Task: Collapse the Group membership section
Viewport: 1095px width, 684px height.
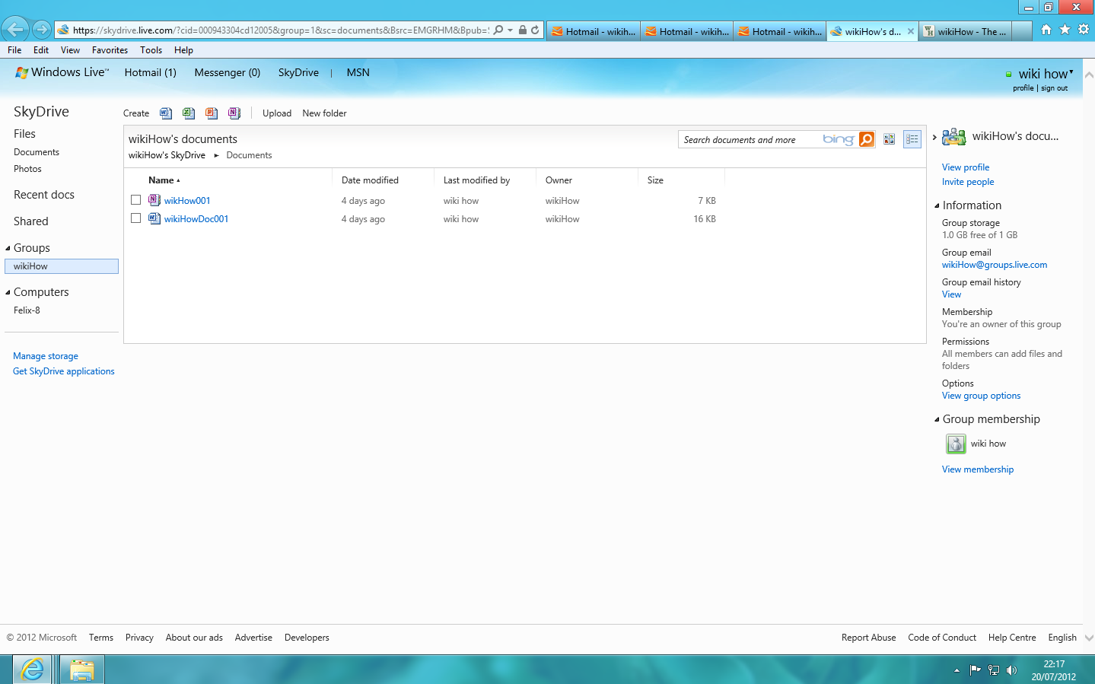Action: click(x=937, y=419)
